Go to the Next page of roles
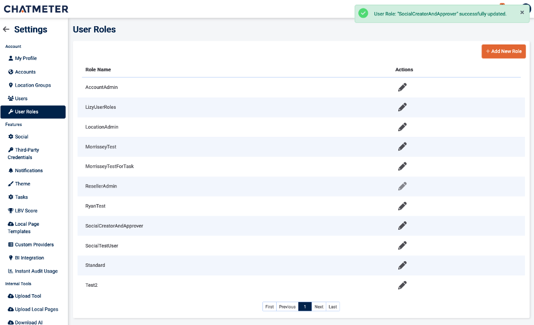 pos(319,307)
